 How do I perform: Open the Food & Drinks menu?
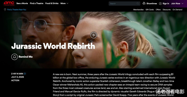(x=52, y=3)
